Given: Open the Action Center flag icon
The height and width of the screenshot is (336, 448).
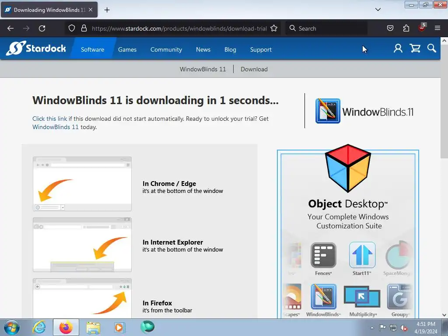Looking at the screenshot, I should click(x=382, y=328).
